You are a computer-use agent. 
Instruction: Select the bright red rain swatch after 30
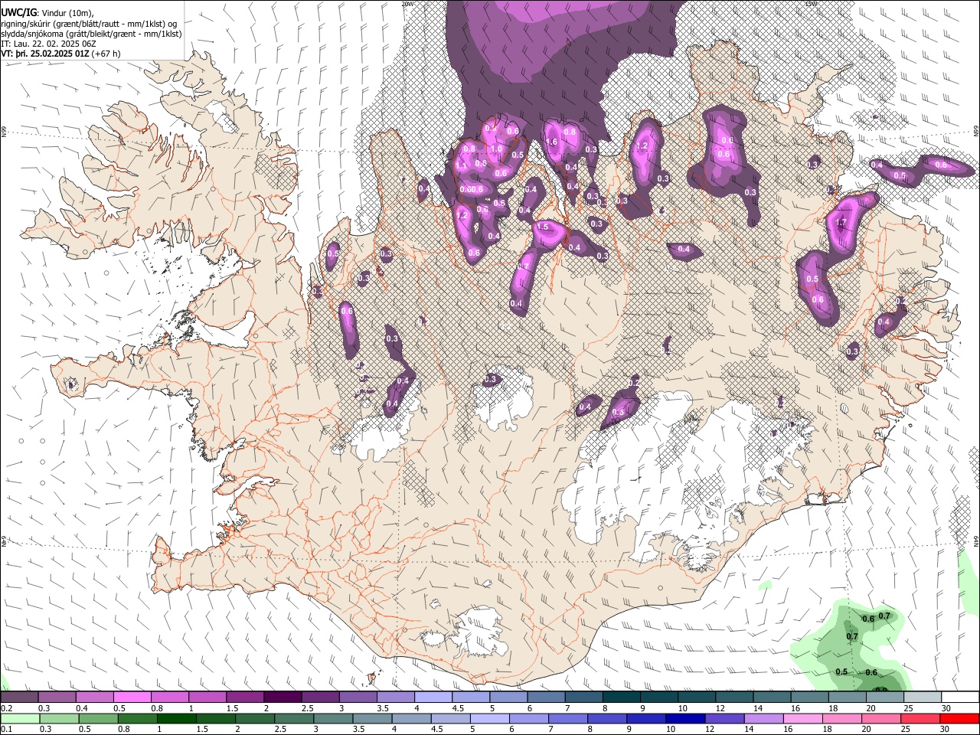click(x=959, y=719)
